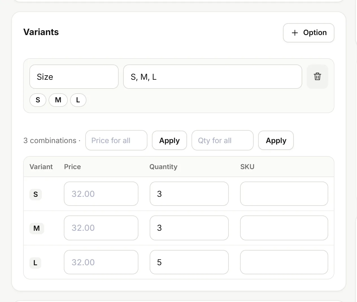
Task: Focus the 'Qty for all' field
Action: coord(223,140)
